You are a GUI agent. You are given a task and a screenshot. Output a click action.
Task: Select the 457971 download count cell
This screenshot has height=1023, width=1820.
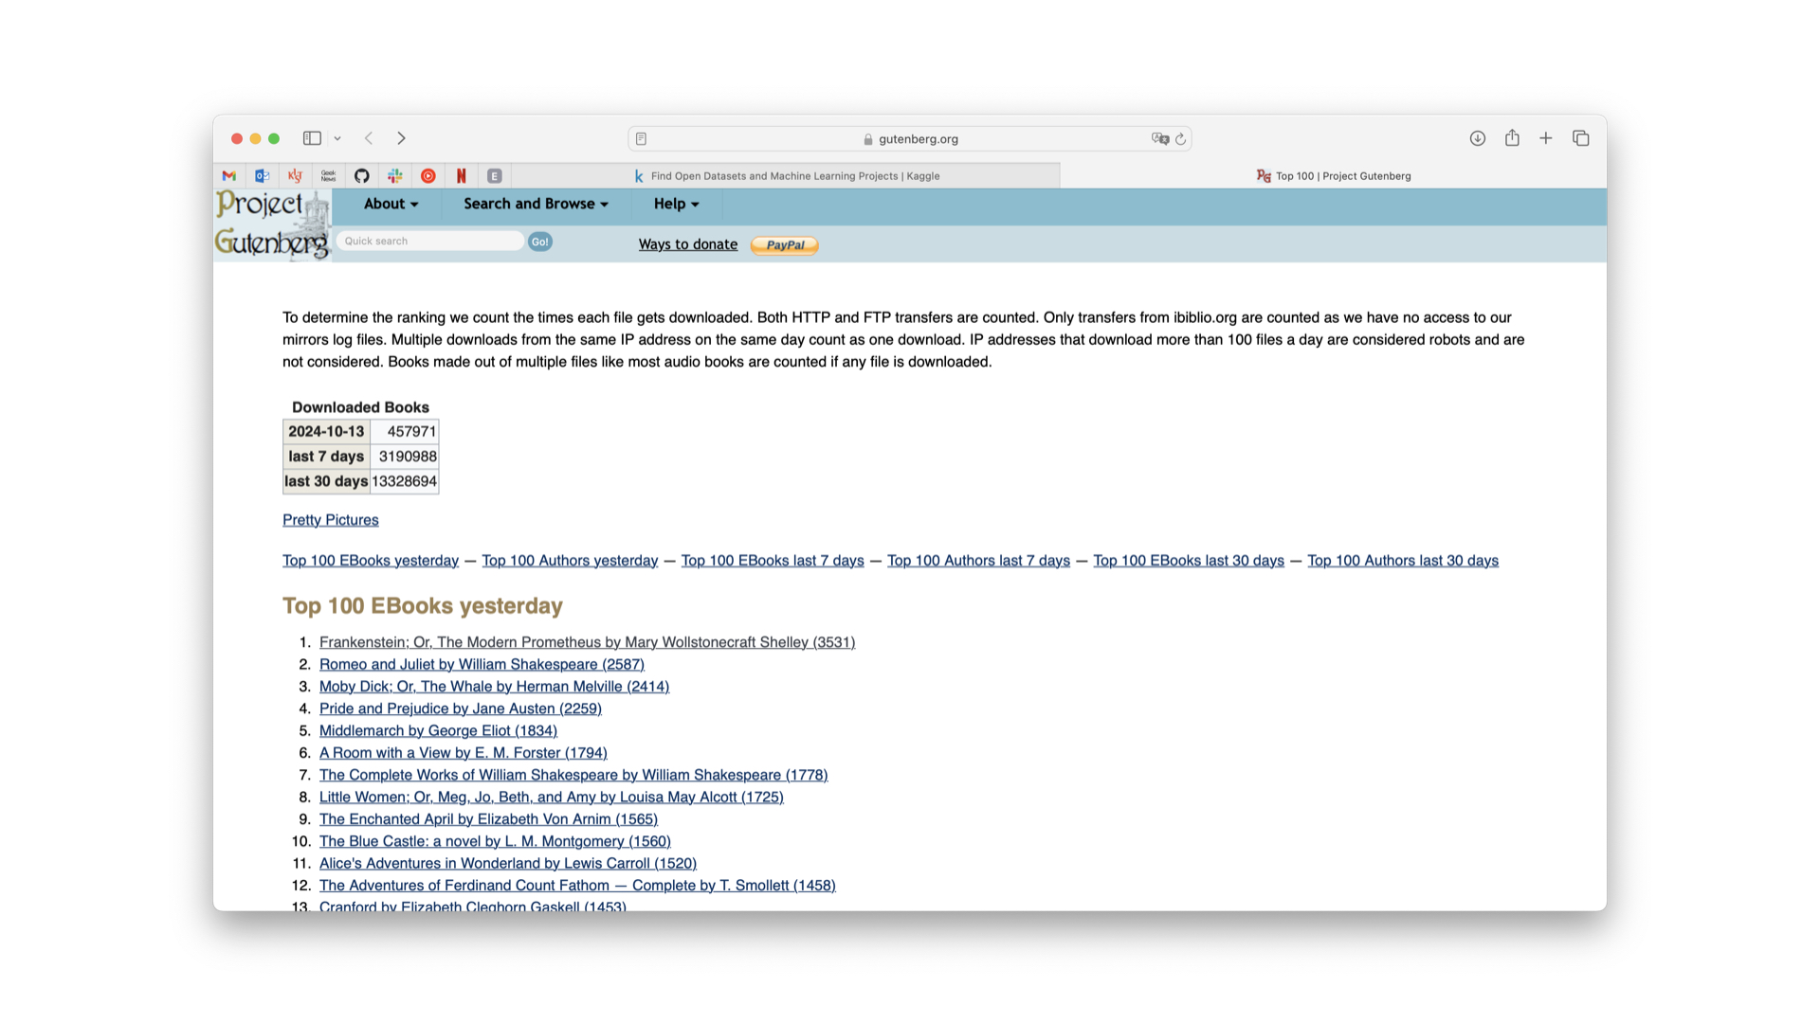[x=405, y=432]
